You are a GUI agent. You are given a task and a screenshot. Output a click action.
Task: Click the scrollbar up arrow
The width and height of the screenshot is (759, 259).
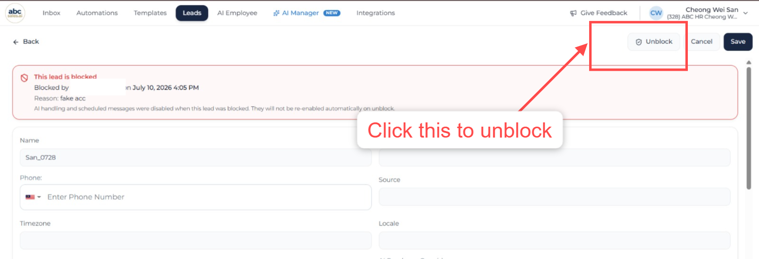pos(749,62)
